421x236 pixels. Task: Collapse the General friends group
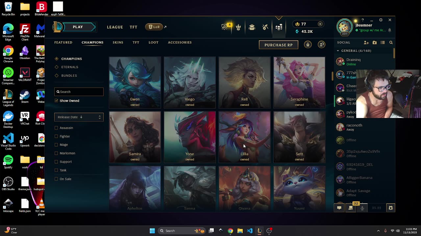tap(338, 51)
